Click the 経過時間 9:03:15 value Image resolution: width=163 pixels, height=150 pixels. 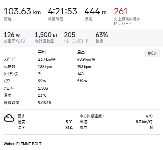tap(44, 103)
